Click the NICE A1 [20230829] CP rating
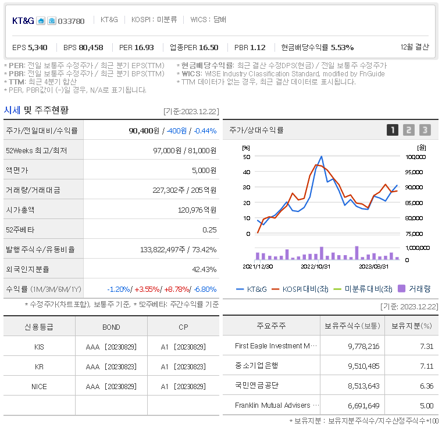 pos(183,386)
